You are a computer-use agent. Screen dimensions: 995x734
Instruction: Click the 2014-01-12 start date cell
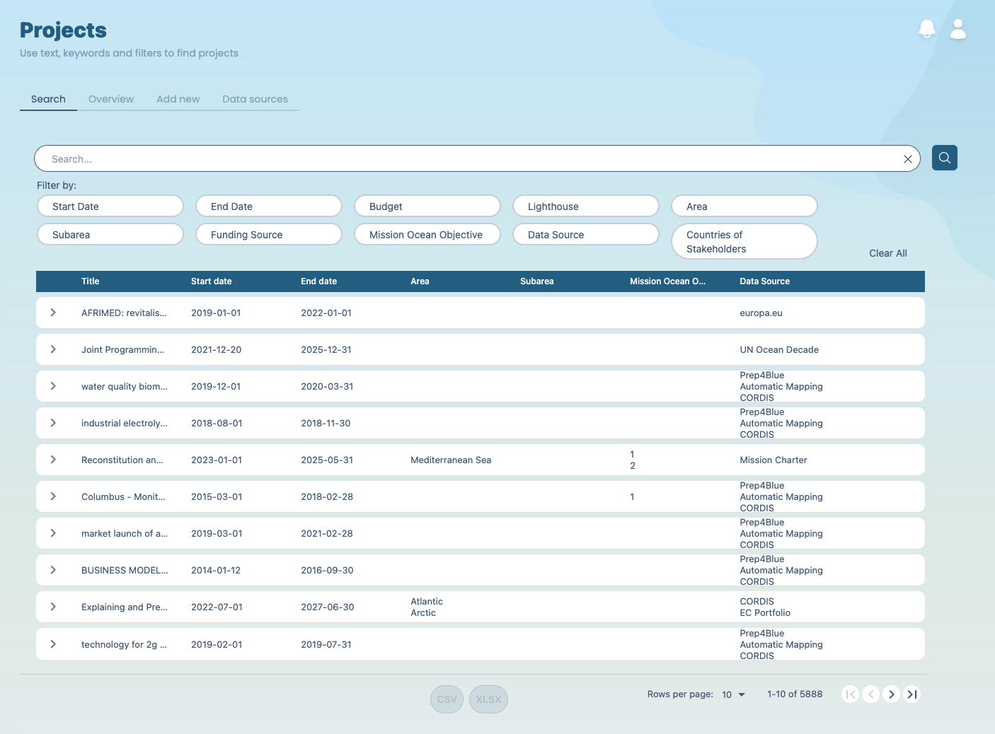(216, 570)
